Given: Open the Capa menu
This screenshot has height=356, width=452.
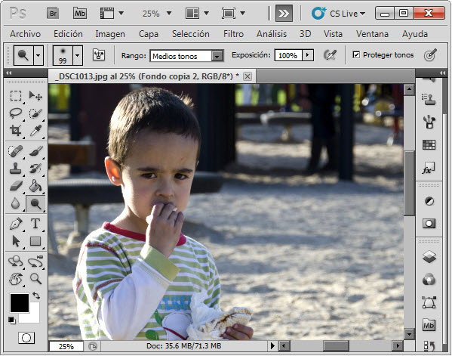Looking at the screenshot, I should (148, 34).
